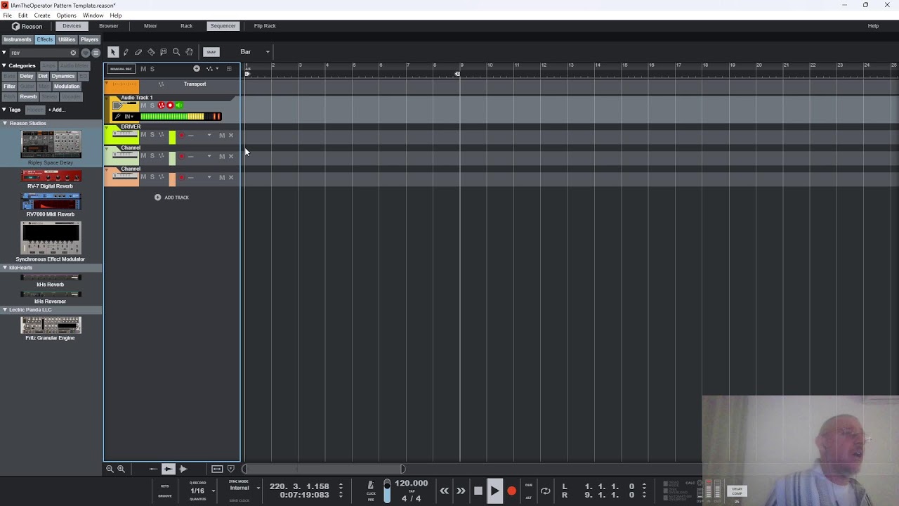The image size is (899, 506).
Task: Click the grid icon in track list header
Action: pos(229,69)
